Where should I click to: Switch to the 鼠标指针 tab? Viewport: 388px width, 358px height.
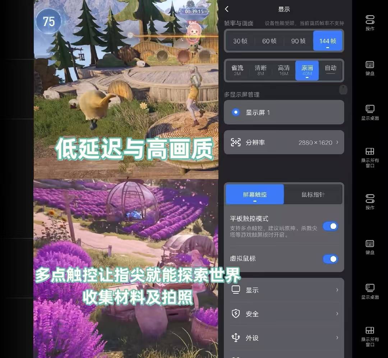(313, 194)
